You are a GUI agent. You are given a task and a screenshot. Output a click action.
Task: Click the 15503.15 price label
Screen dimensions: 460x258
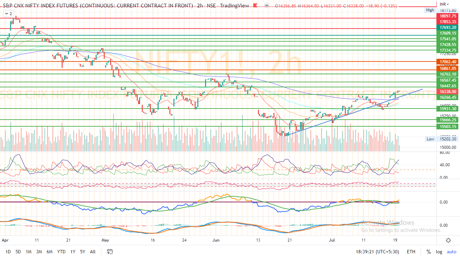point(448,127)
